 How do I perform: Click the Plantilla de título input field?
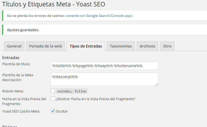click(104, 66)
